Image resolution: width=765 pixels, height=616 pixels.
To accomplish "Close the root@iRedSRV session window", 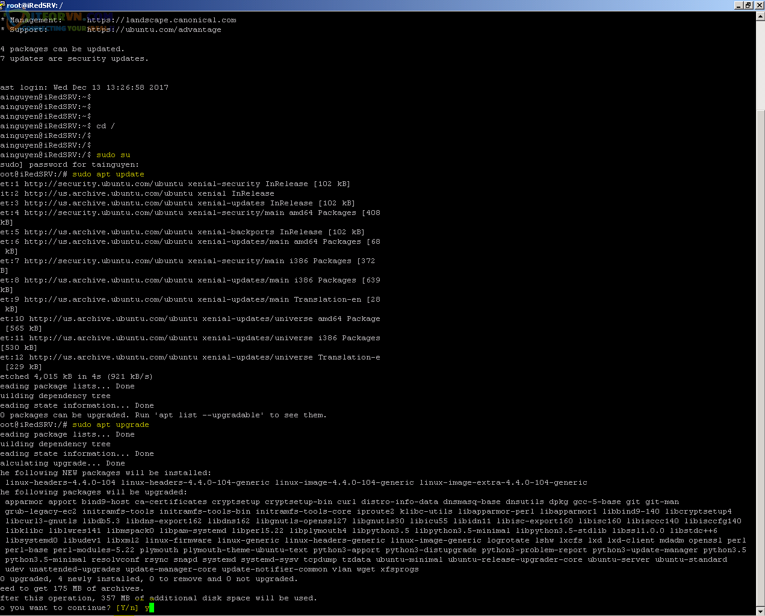I will pos(758,5).
